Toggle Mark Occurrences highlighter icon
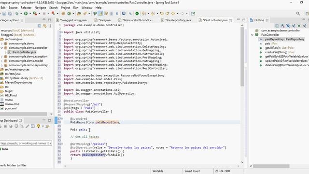Viewport: 309px width, 174px height. [x=101, y=14]
